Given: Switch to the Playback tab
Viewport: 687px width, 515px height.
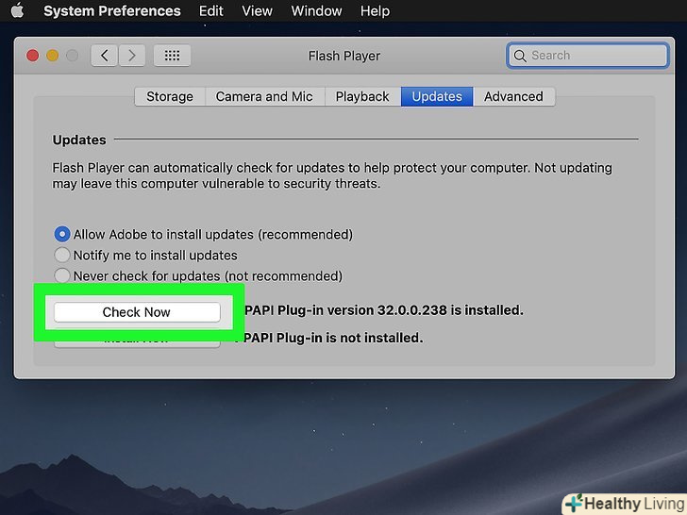Looking at the screenshot, I should [362, 96].
